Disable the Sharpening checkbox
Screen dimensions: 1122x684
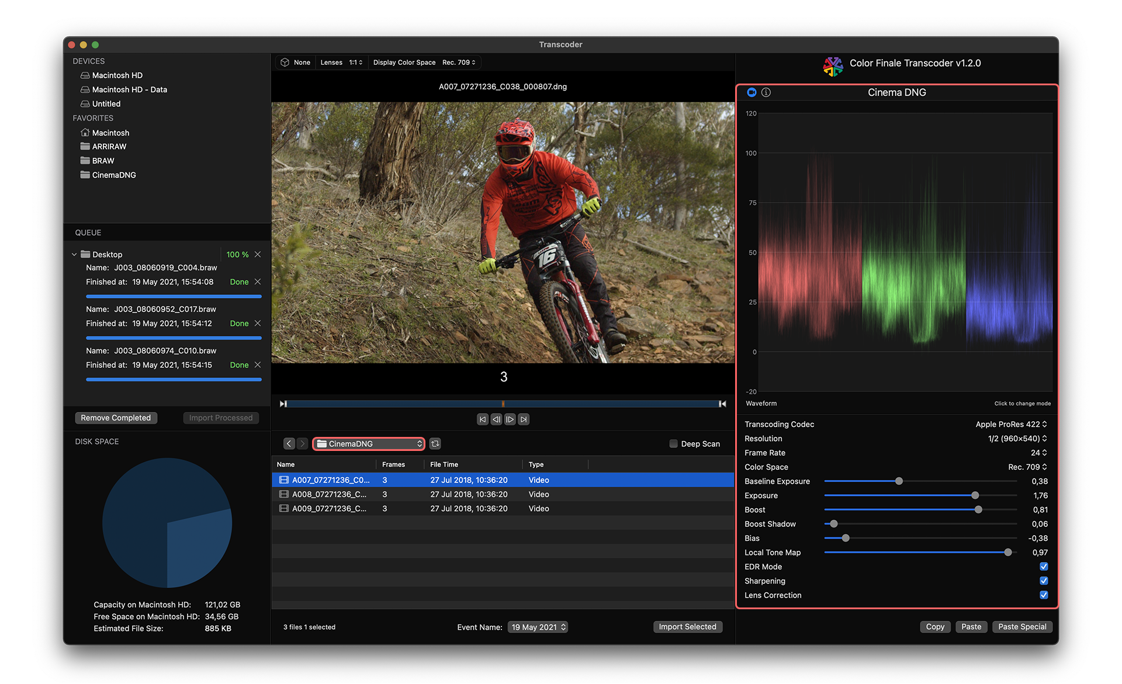click(1044, 581)
